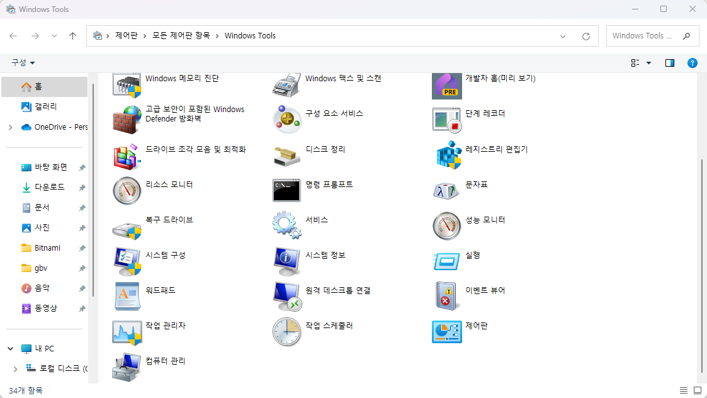This screenshot has height=398, width=707.
Task: Open 문자표 icon
Action: (446, 191)
